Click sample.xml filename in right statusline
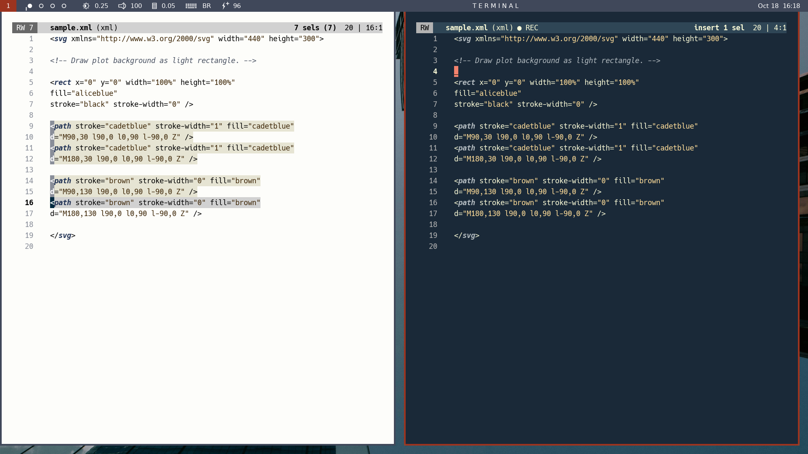Viewport: 808px width, 454px height. 466,28
